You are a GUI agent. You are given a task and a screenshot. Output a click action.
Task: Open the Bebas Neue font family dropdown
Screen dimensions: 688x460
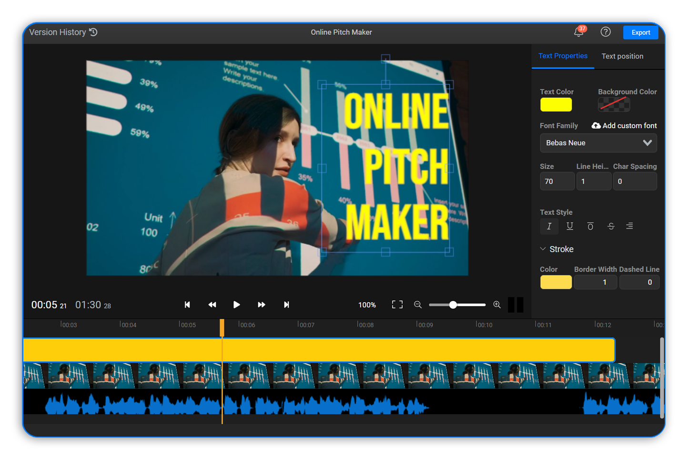click(598, 143)
